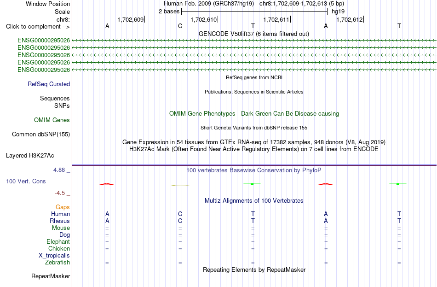Select the Mouse alignment row label
The height and width of the screenshot is (287, 437).
coord(61,228)
